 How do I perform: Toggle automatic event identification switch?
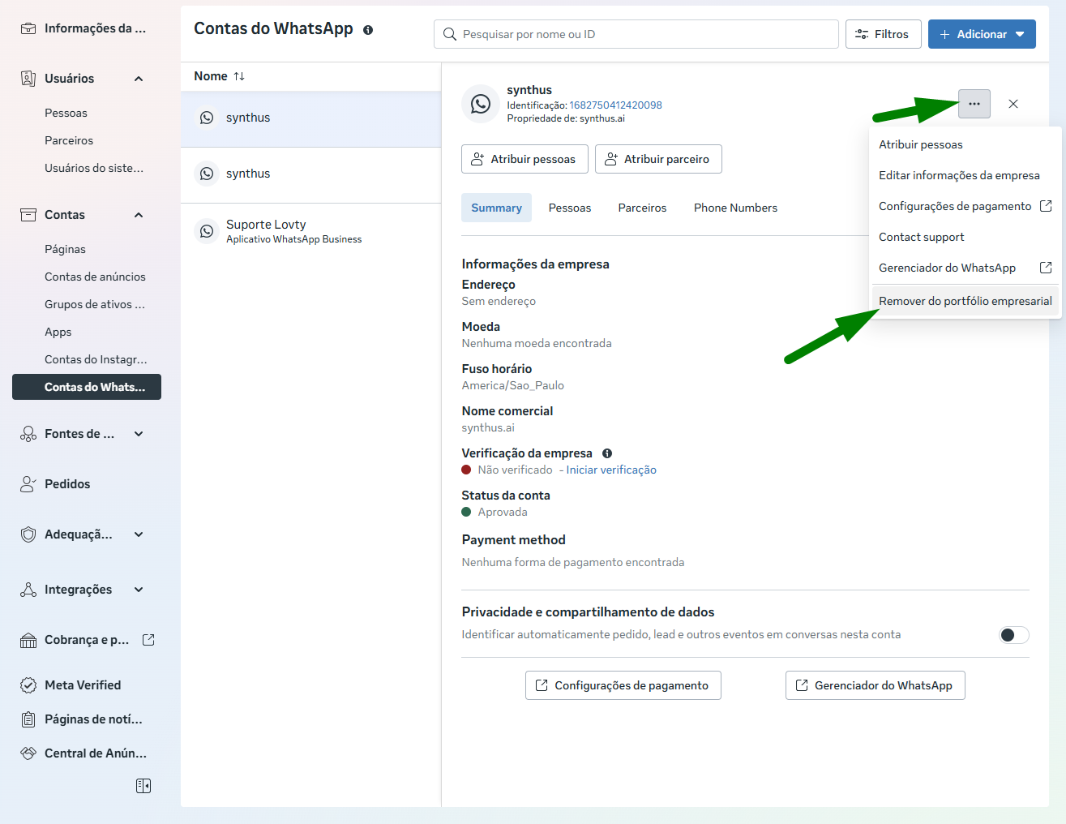coord(1013,635)
